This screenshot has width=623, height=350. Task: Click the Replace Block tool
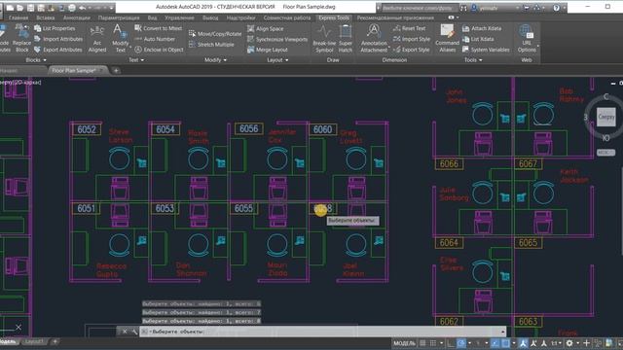pos(21,39)
